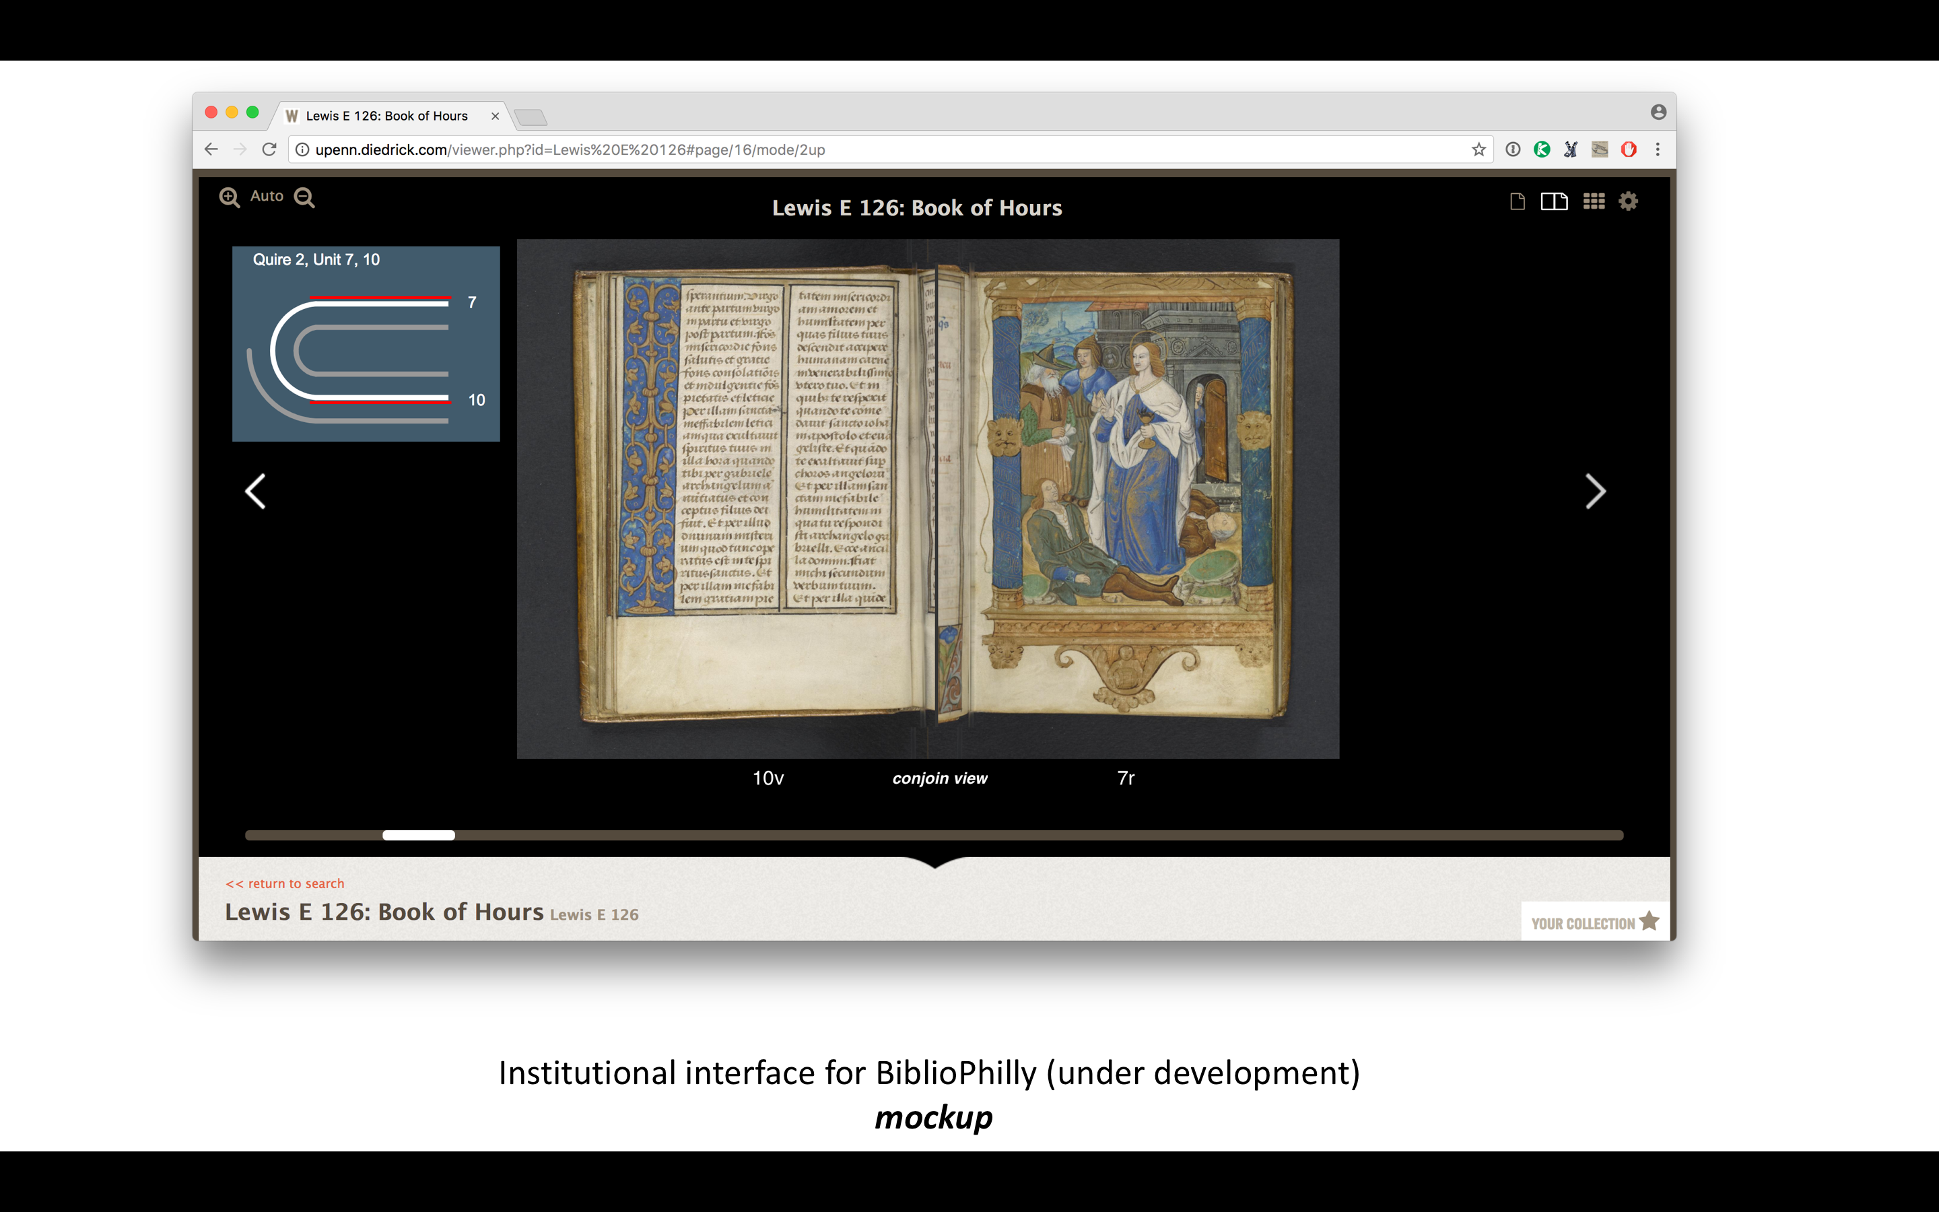Click the zoom out magnifier icon
The width and height of the screenshot is (1939, 1212).
click(304, 197)
